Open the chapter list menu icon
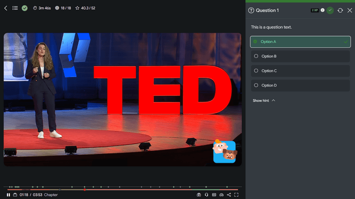 (15, 8)
